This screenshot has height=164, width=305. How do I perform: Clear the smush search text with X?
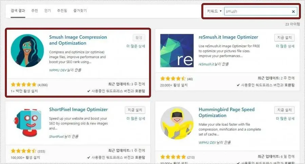293,11
